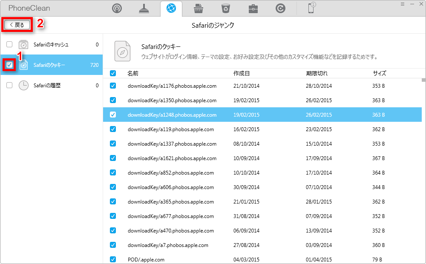Go back with the 戻る button
426x264 pixels.
[17, 25]
